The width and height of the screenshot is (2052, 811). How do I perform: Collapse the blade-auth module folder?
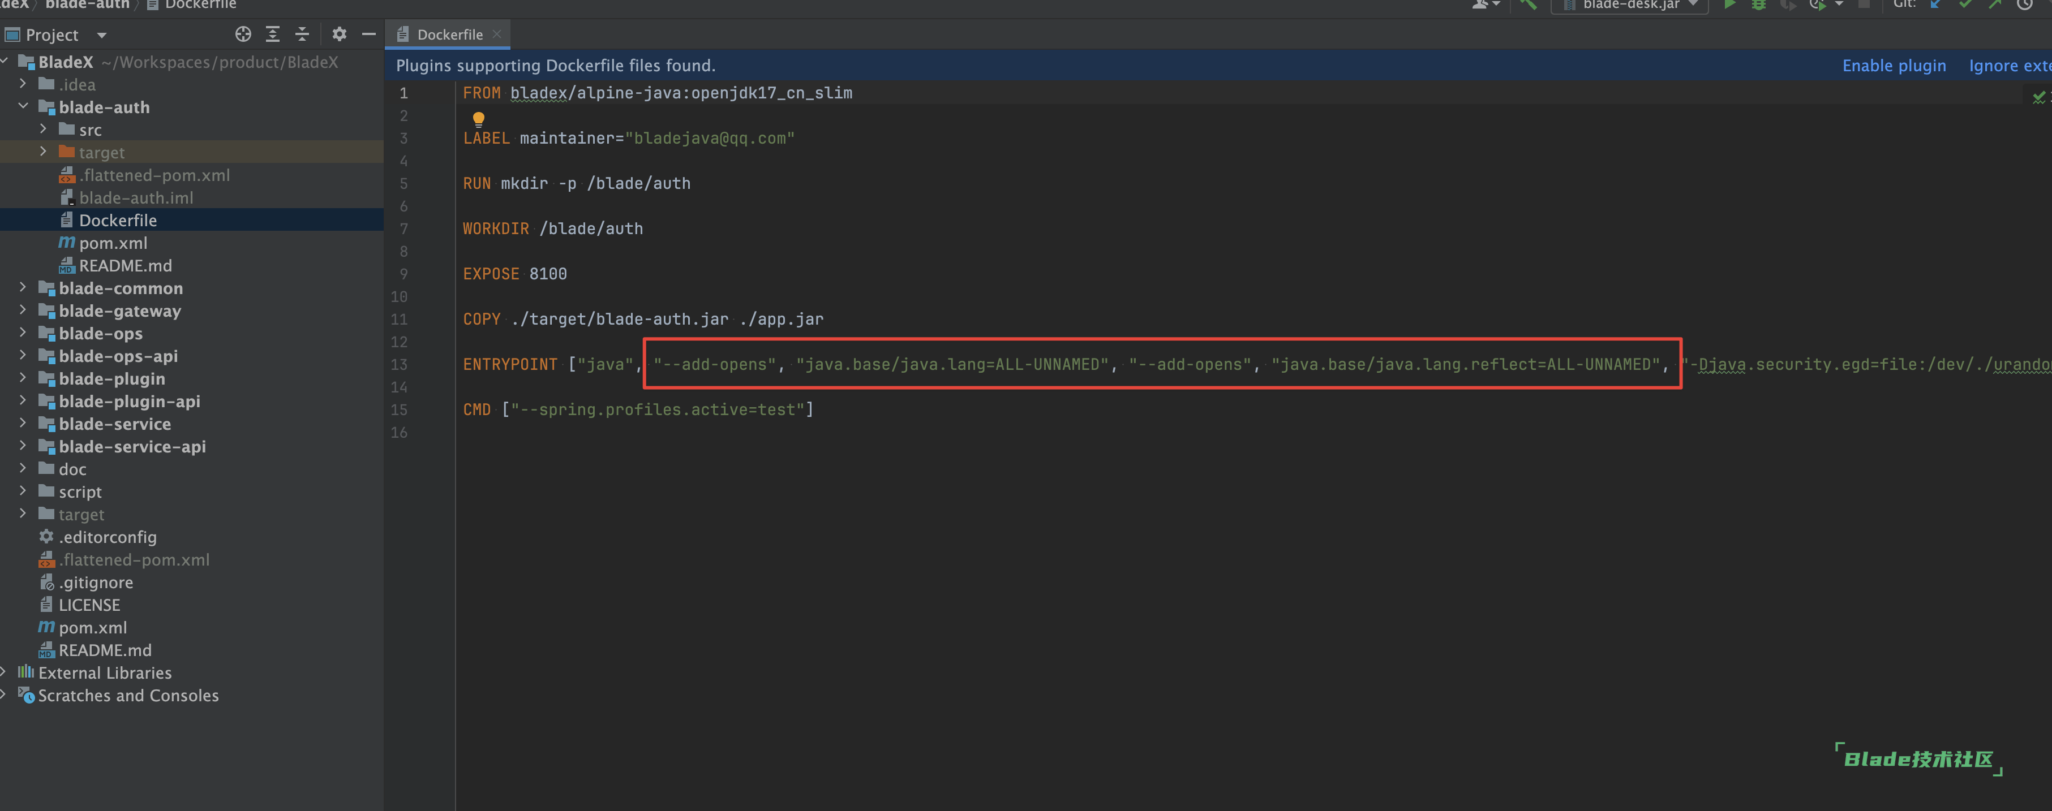click(x=23, y=106)
